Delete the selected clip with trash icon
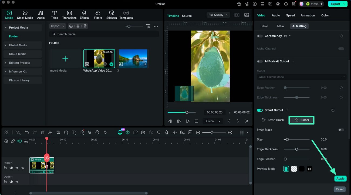351x195 pixels. pos(43,132)
